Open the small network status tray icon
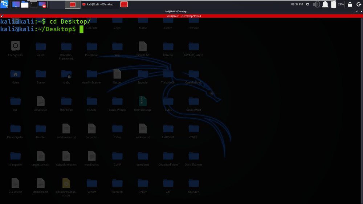363x204 pixels. coord(307,4)
